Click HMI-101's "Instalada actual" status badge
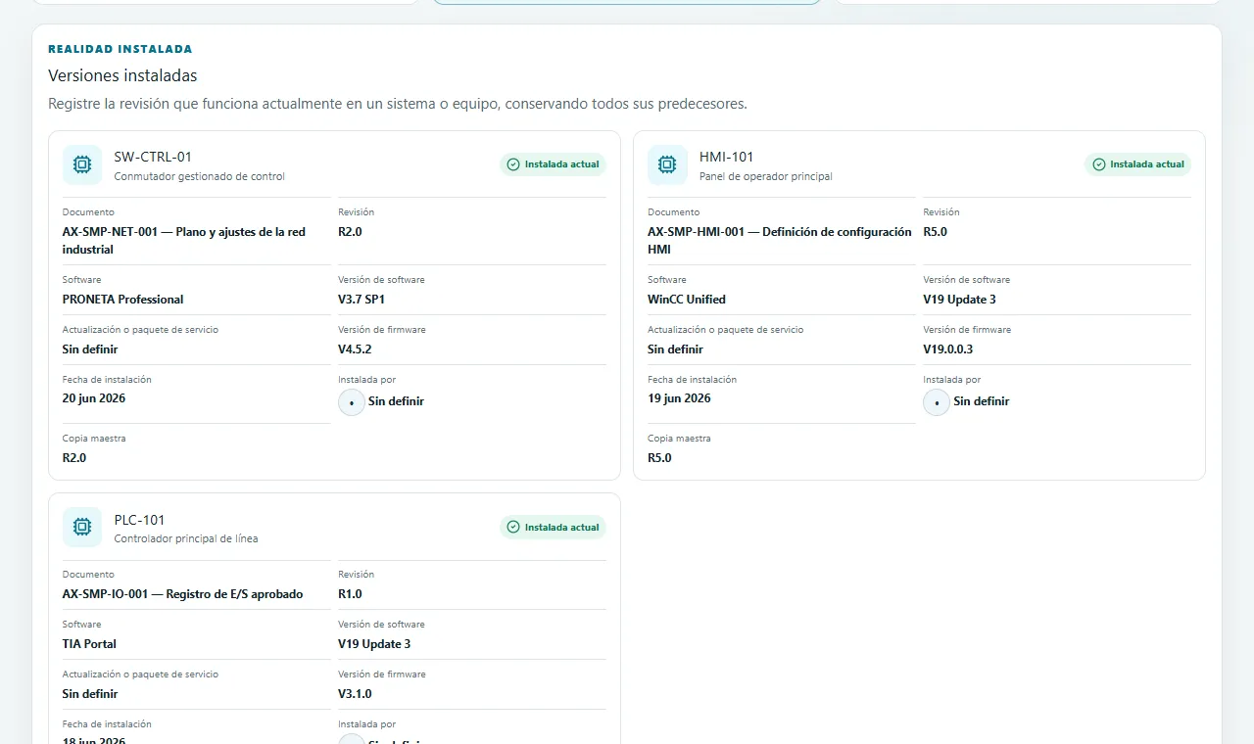 pos(1137,164)
